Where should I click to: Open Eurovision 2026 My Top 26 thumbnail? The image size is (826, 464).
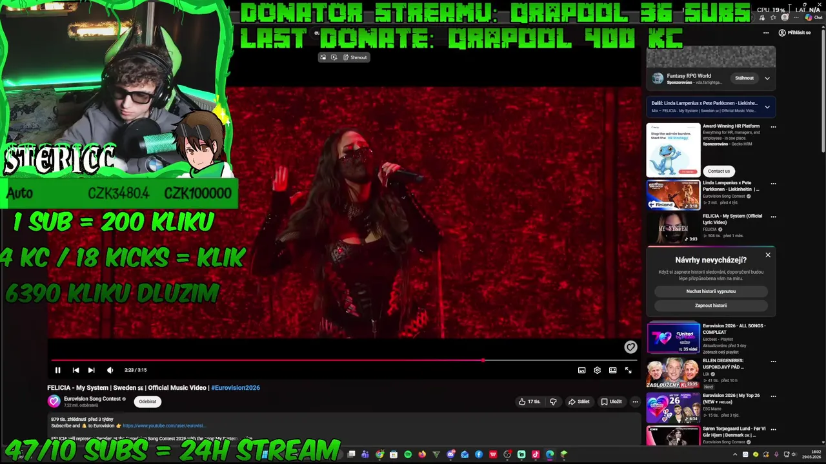pos(673,407)
